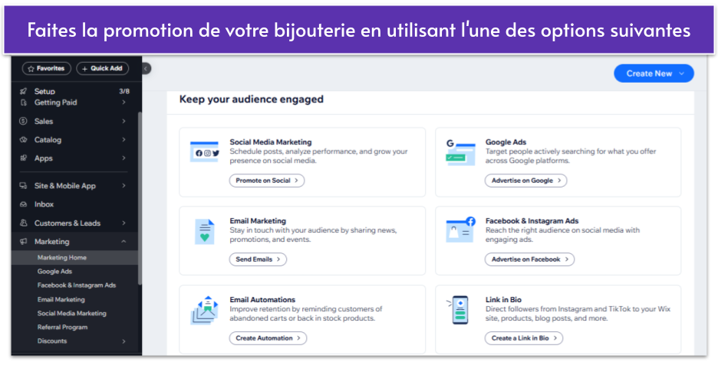
Task: Open the Favorites list
Action: (47, 69)
